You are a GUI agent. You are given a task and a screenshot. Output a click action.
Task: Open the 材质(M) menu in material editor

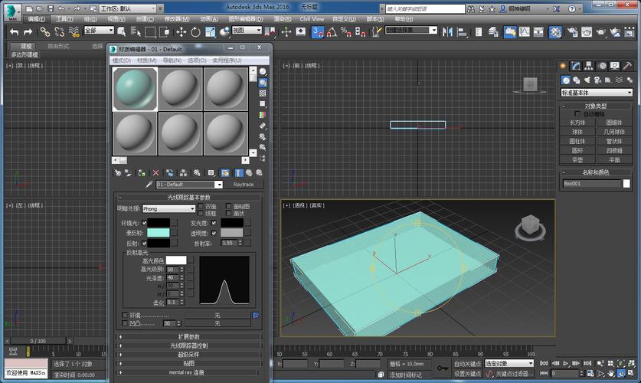(x=146, y=60)
